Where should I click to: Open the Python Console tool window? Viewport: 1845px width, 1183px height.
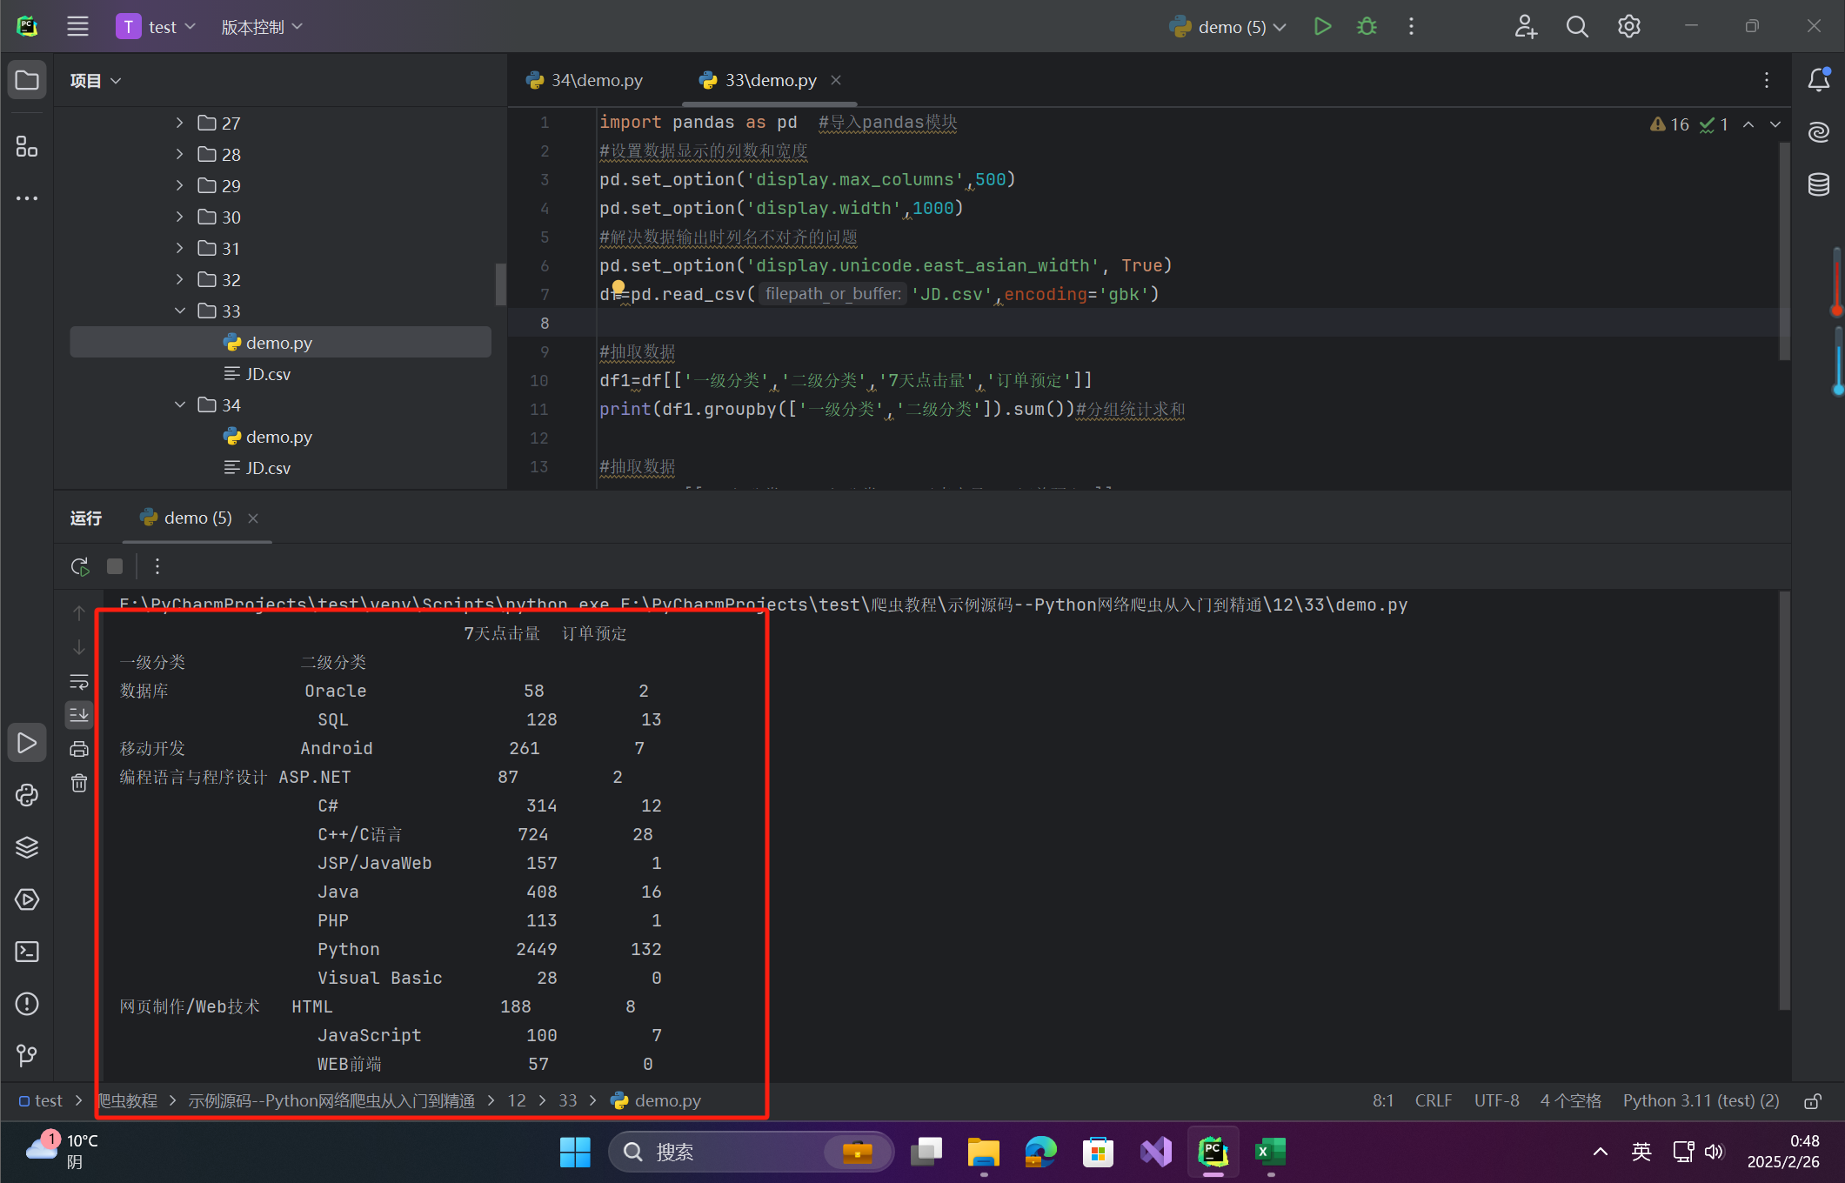27,795
